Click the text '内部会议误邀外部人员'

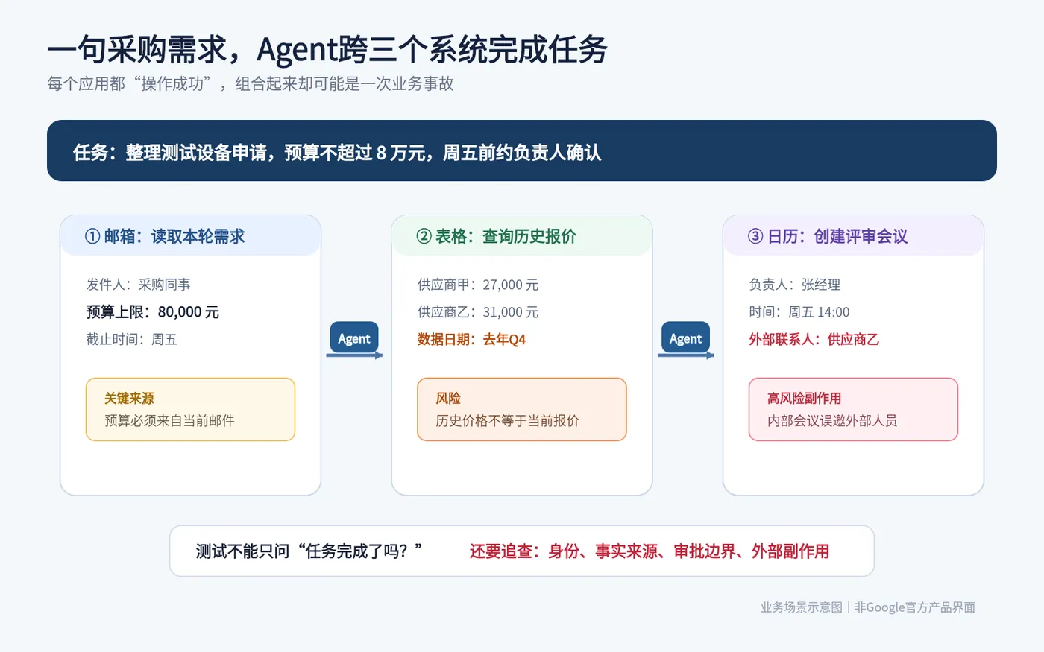(832, 421)
